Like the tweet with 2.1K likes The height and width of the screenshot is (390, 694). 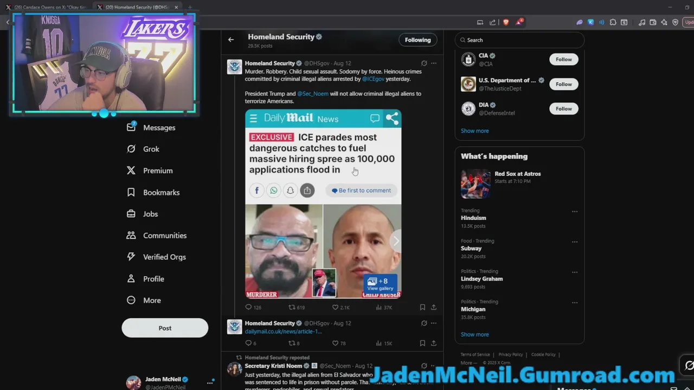pyautogui.click(x=341, y=307)
